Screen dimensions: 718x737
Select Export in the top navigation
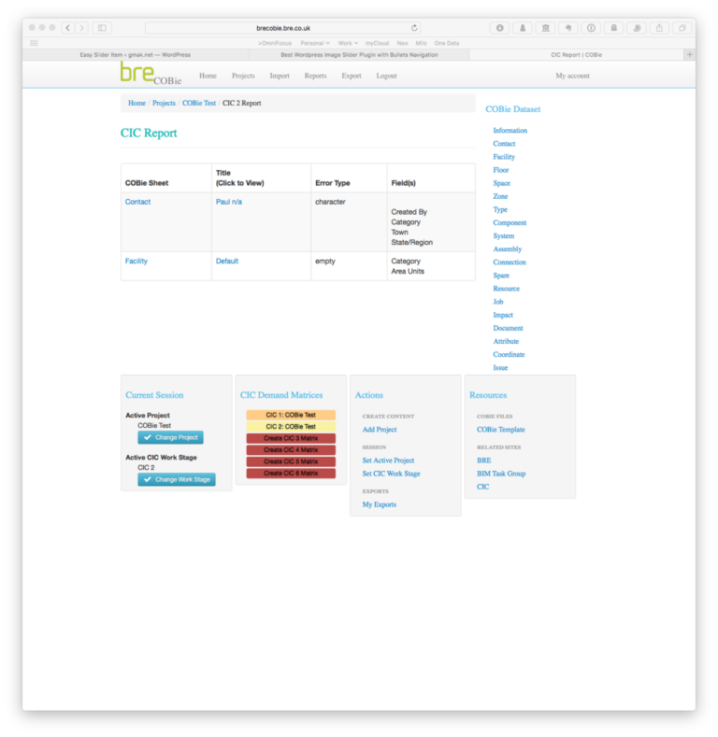352,76
